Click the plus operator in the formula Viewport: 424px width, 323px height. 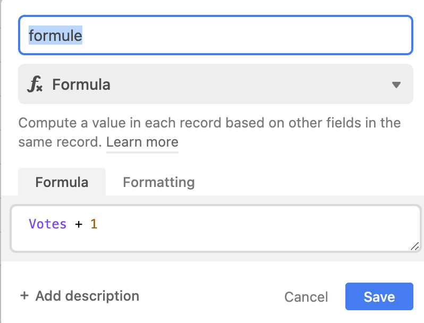point(79,224)
